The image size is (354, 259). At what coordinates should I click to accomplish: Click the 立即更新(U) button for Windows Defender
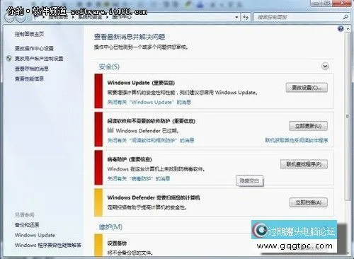(x=308, y=126)
